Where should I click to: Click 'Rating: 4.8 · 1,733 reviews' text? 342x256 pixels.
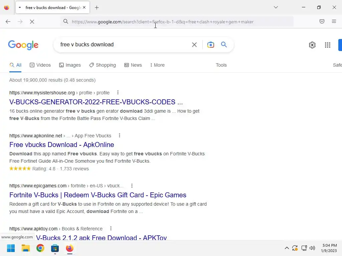point(60,169)
